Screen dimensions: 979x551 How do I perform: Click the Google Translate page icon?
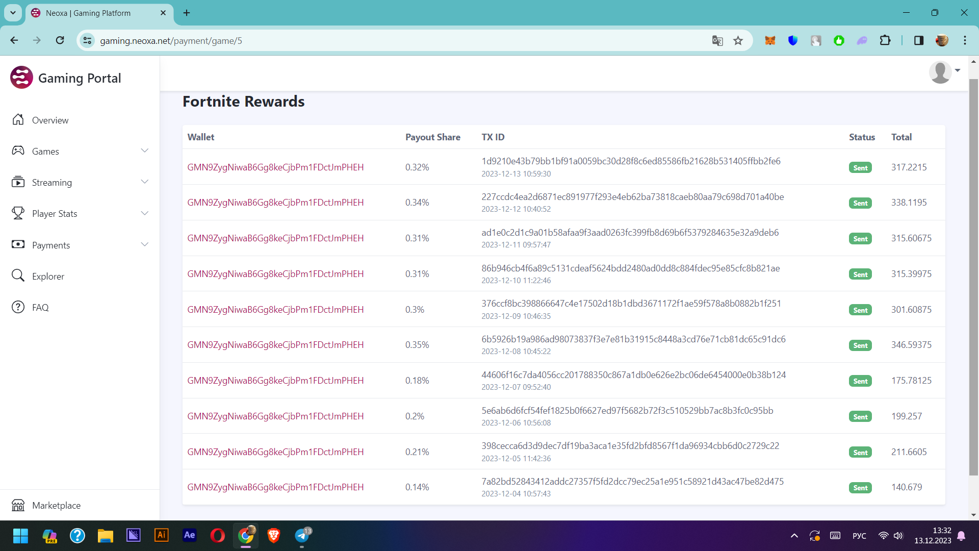point(717,40)
